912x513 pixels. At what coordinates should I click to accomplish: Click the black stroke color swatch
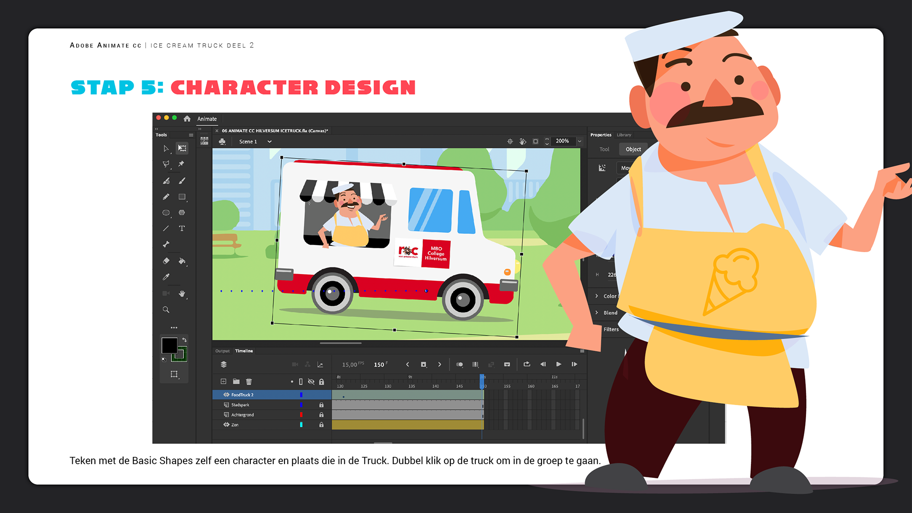tap(170, 345)
